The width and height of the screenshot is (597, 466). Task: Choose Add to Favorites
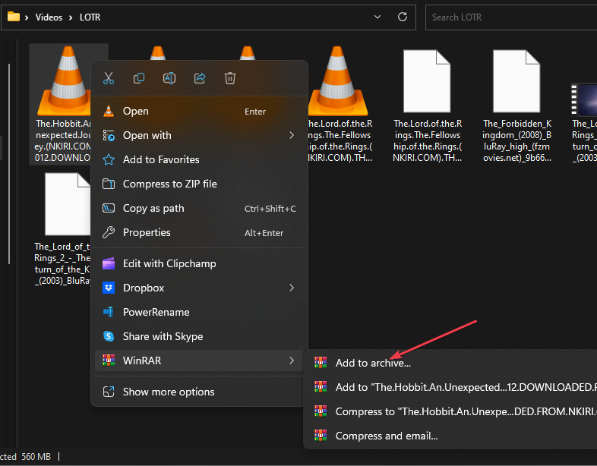(199, 160)
